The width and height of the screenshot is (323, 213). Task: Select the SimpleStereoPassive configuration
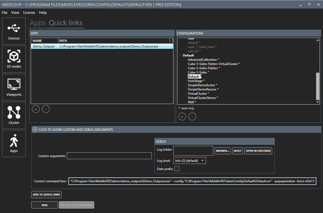[203, 89]
